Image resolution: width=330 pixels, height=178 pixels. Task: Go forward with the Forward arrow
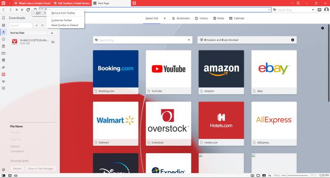(10, 9)
